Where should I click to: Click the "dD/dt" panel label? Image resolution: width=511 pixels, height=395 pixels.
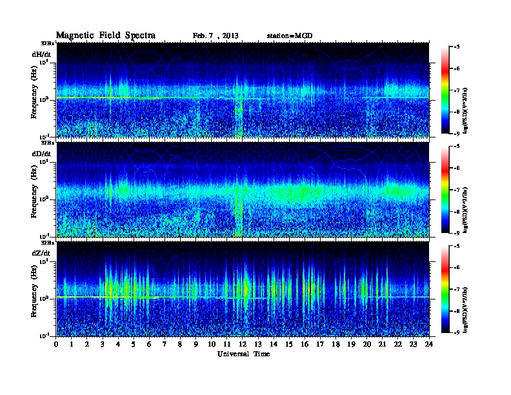[x=41, y=154]
